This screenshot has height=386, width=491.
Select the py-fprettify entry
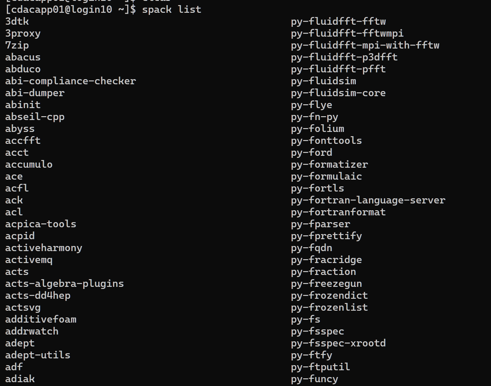[x=326, y=236]
